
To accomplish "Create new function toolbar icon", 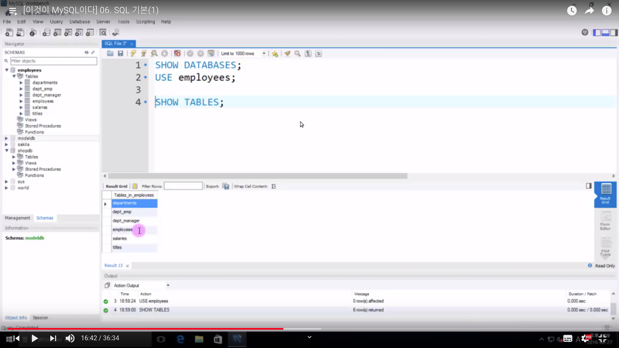I will click(x=90, y=33).
